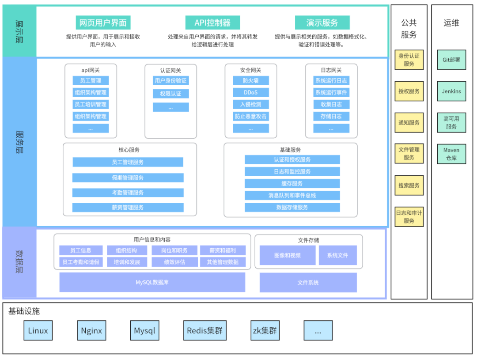Select the DDoS block
477x356 pixels.
250,93
